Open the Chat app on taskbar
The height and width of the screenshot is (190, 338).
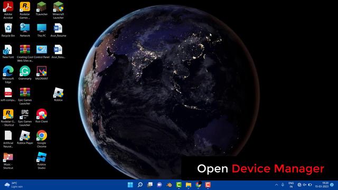(x=159, y=185)
